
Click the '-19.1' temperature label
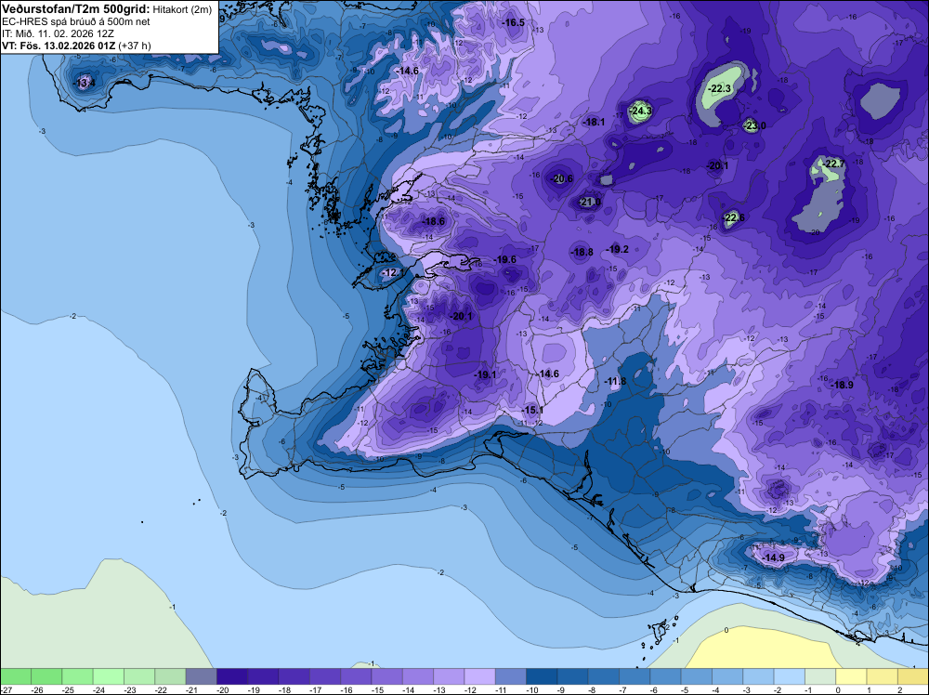coord(485,374)
